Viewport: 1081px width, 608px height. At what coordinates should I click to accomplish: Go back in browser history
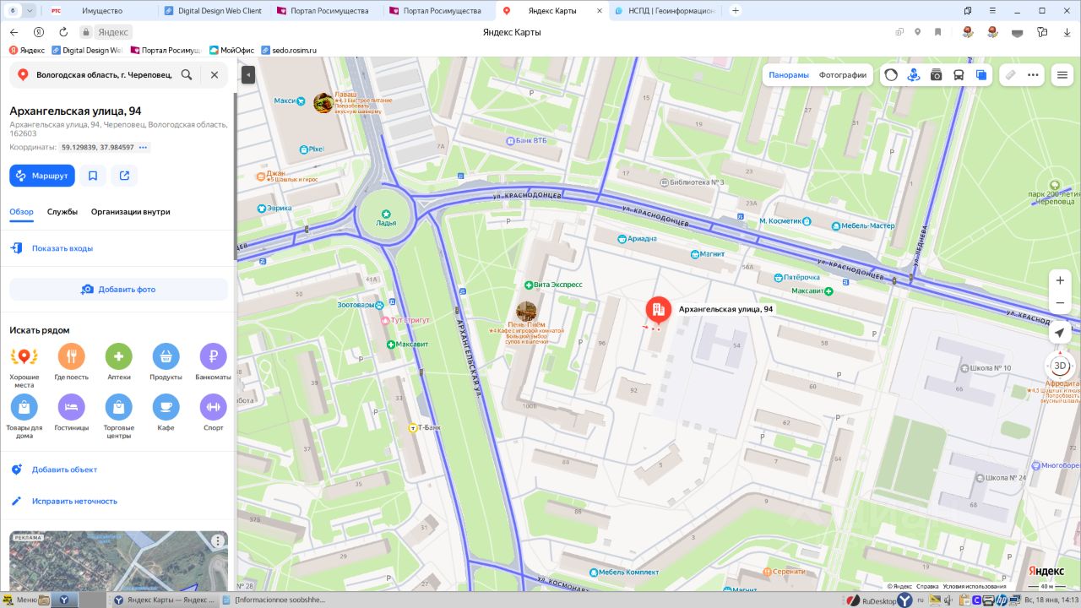pyautogui.click(x=14, y=32)
